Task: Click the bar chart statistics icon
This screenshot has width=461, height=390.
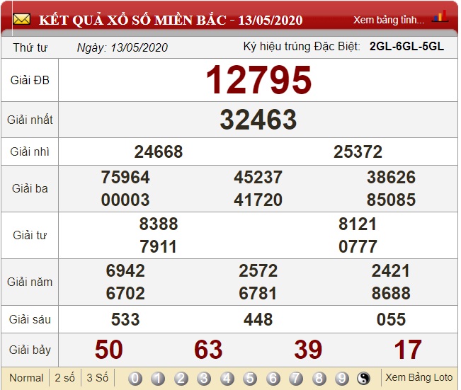Action: pos(440,17)
